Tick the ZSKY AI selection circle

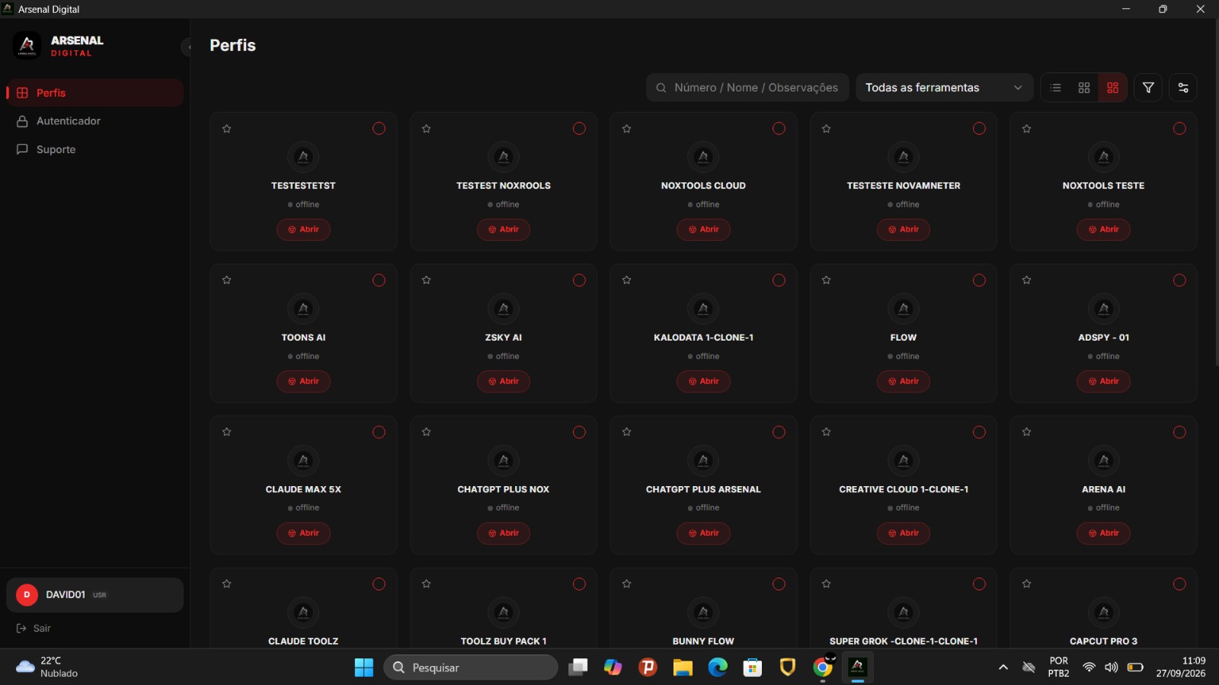579,280
